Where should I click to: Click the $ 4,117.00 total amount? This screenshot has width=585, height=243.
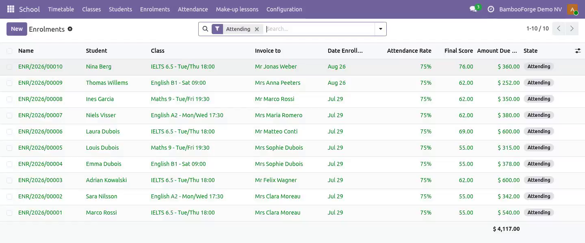506,229
